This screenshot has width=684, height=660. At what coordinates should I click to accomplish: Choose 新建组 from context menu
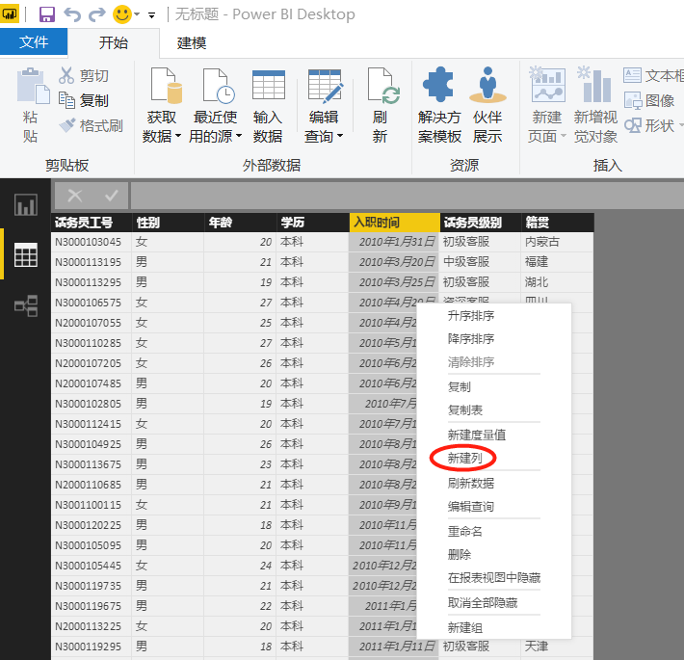465,627
